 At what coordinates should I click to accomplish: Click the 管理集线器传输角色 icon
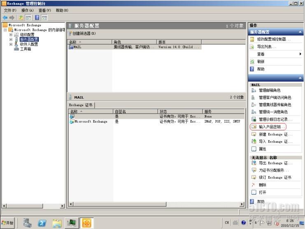254,105
